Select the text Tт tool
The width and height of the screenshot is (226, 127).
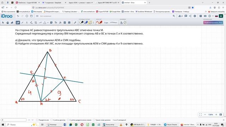pyautogui.click(x=56, y=23)
